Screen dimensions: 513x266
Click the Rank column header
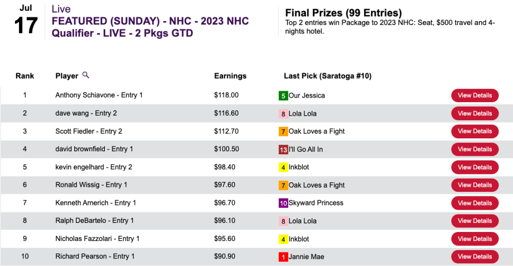click(25, 76)
